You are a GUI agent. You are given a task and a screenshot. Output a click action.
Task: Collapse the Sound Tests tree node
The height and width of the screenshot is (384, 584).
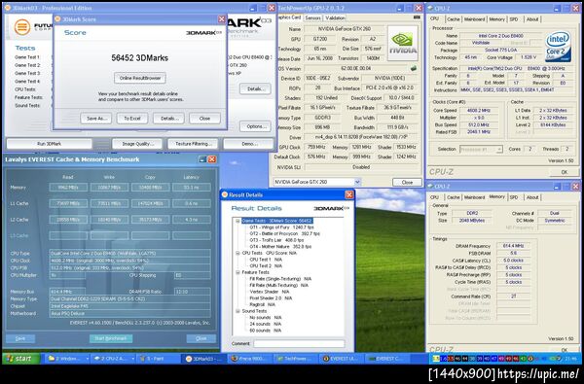237,311
